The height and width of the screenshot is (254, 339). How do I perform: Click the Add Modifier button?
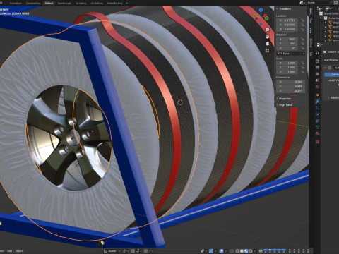tap(331, 60)
